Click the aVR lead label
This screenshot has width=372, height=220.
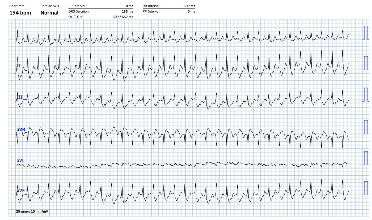pyautogui.click(x=20, y=129)
